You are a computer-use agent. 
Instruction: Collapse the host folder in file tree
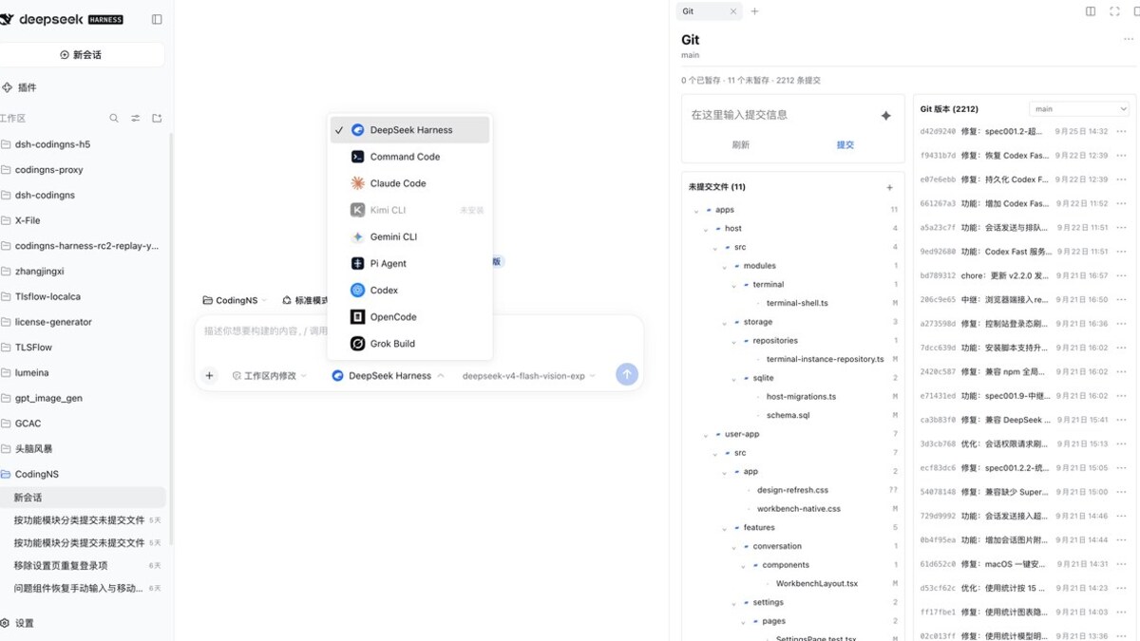pos(706,229)
